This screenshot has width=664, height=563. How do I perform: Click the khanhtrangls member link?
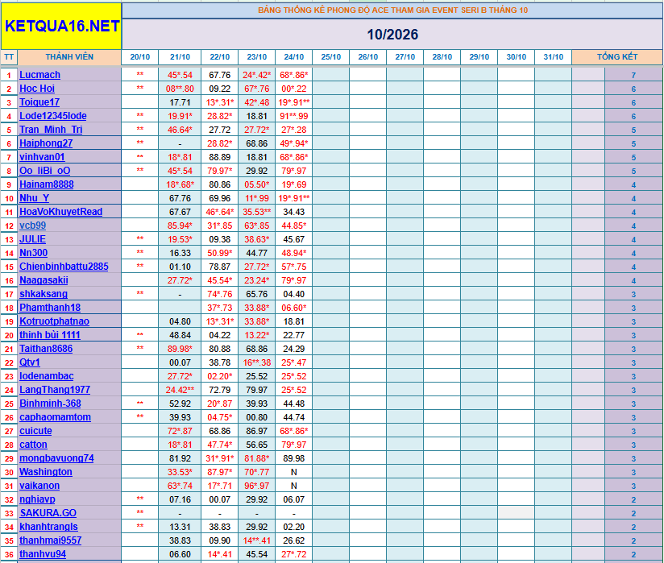(x=48, y=527)
